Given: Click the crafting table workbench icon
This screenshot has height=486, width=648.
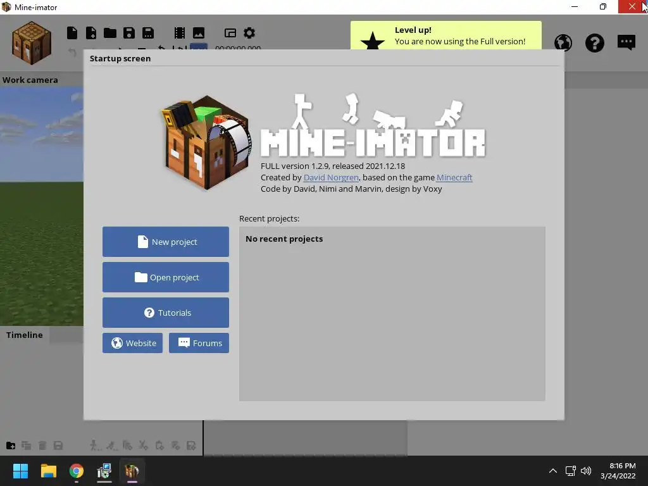Looking at the screenshot, I should click(x=32, y=43).
